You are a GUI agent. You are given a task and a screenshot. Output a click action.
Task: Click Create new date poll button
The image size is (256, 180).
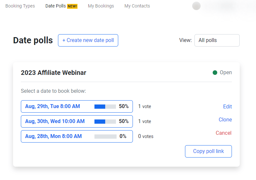(x=88, y=40)
